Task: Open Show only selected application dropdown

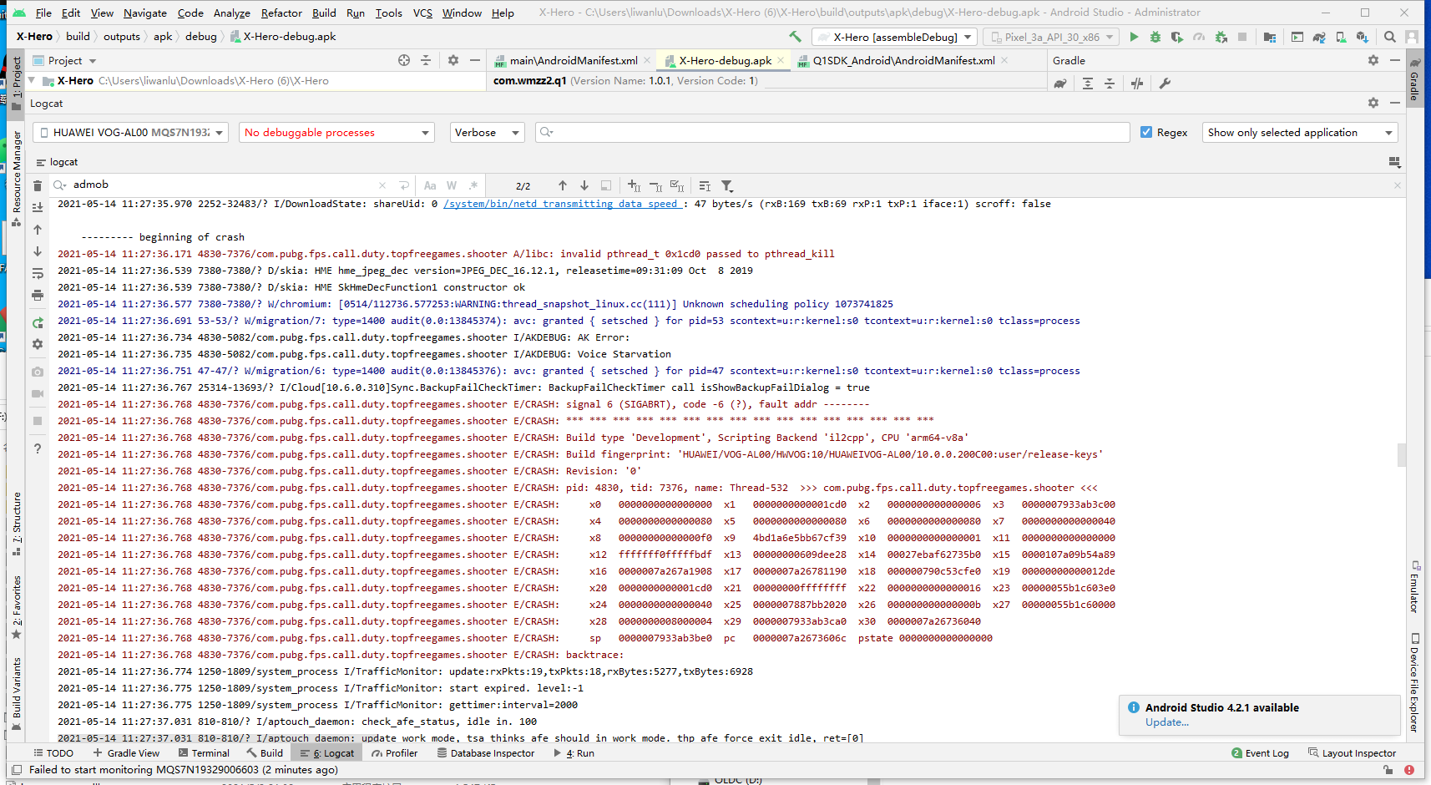Action: (x=1300, y=132)
